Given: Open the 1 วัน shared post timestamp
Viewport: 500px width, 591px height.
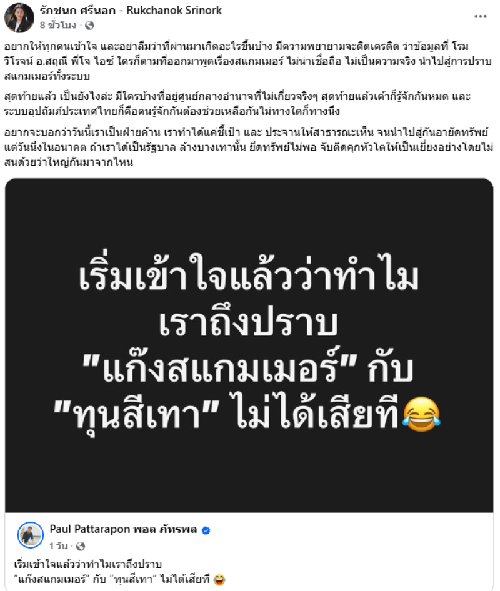Looking at the screenshot, I should point(59,546).
